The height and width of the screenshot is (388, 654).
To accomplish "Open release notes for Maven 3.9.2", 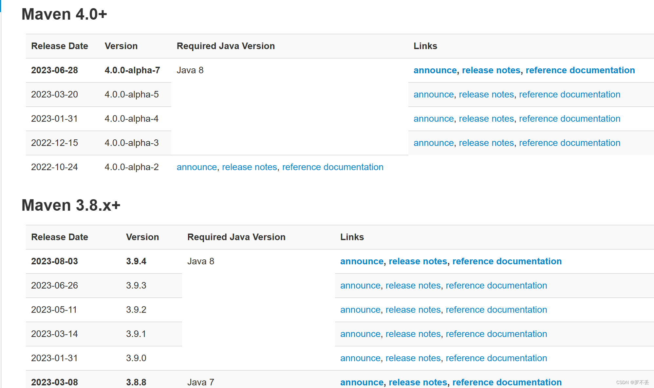I will tap(413, 310).
